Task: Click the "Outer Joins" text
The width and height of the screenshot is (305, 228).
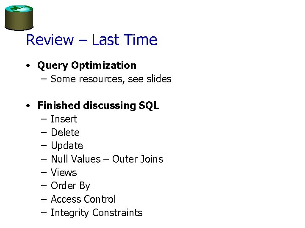Action: click(138, 159)
